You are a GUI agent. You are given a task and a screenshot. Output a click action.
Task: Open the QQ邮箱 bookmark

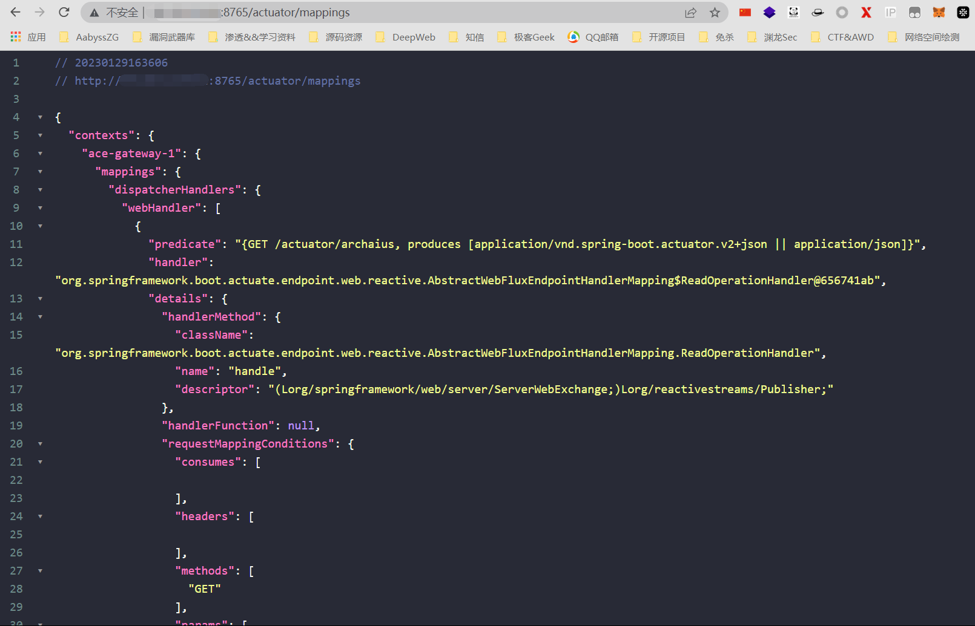[x=593, y=37]
